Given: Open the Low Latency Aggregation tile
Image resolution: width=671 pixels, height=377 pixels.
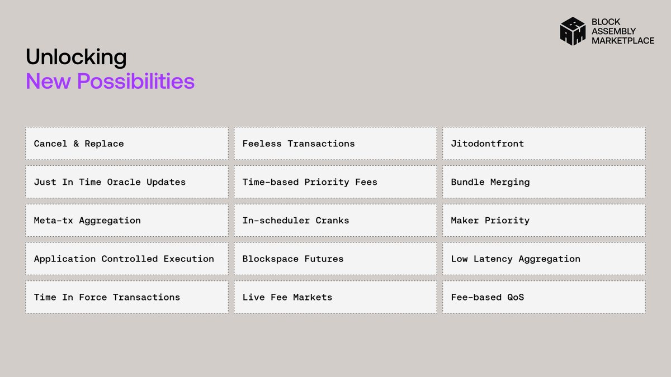Looking at the screenshot, I should coord(544,259).
